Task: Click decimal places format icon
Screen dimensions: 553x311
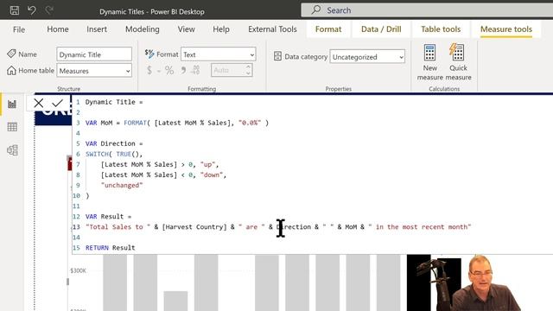Action: [x=195, y=70]
